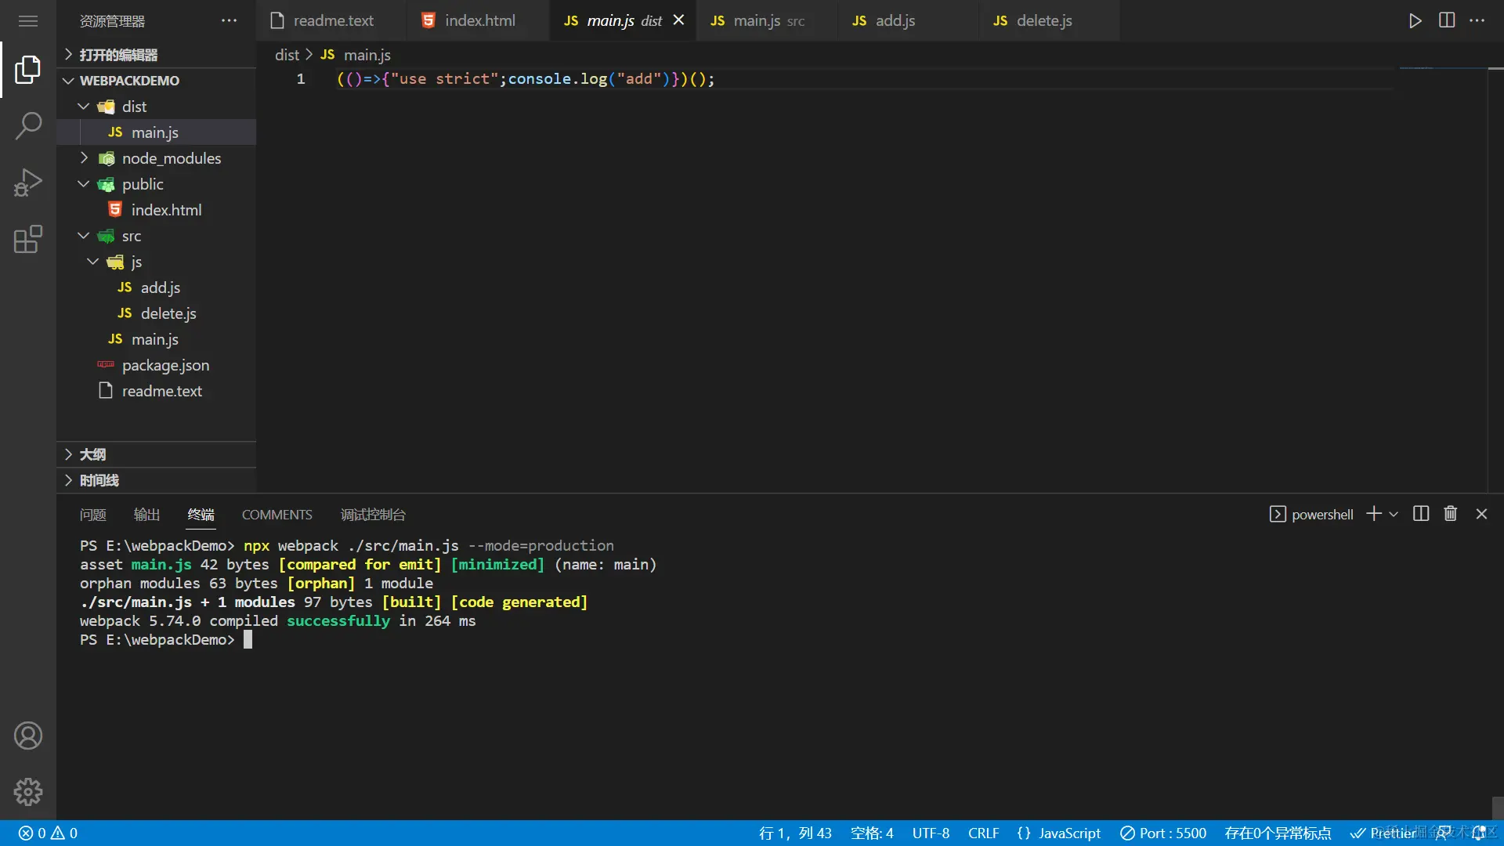This screenshot has height=846, width=1504.
Task: Toggle Live Server Port 5500
Action: click(1163, 833)
